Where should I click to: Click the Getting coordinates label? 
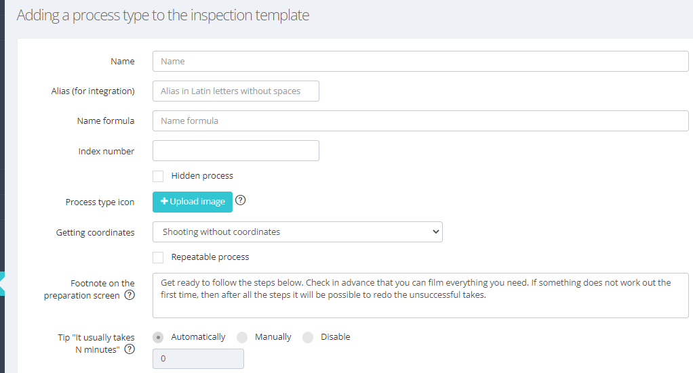[95, 232]
